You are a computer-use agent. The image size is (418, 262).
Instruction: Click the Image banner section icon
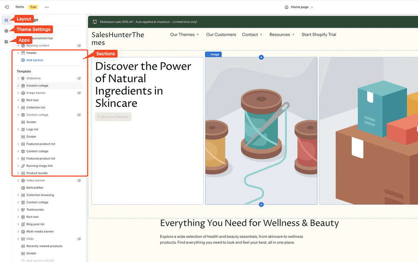(x=23, y=93)
